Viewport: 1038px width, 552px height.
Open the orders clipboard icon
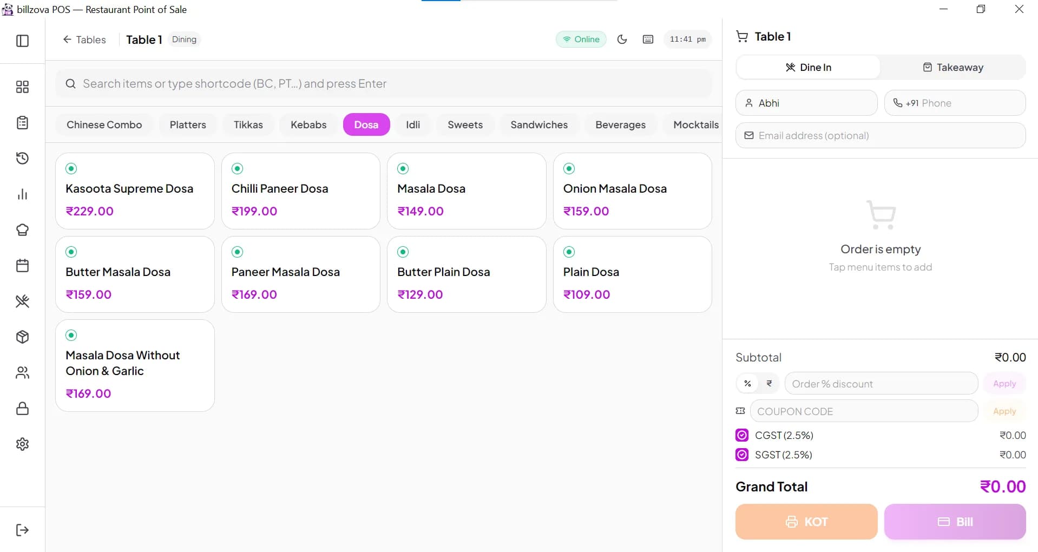pyautogui.click(x=22, y=123)
